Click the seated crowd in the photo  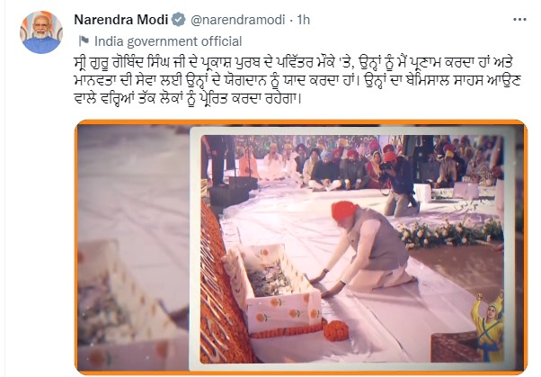(x=352, y=163)
